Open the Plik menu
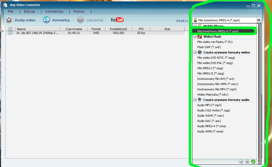Screen dimensions: 272x167 tap(11, 11)
